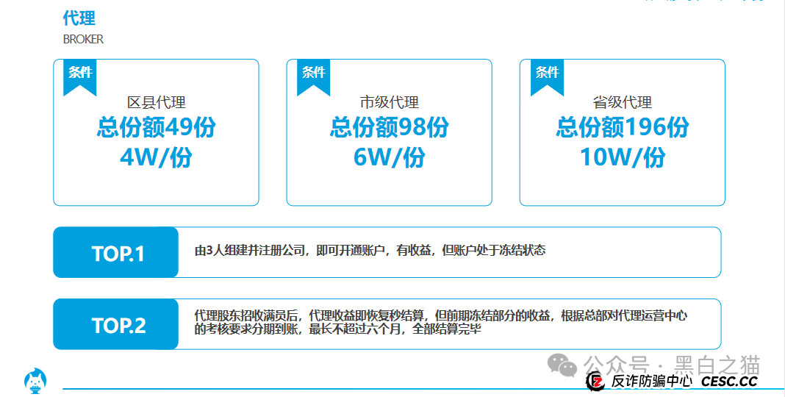This screenshot has width=785, height=397.
Task: Click the BROKER subtitle
Action: pyautogui.click(x=83, y=39)
